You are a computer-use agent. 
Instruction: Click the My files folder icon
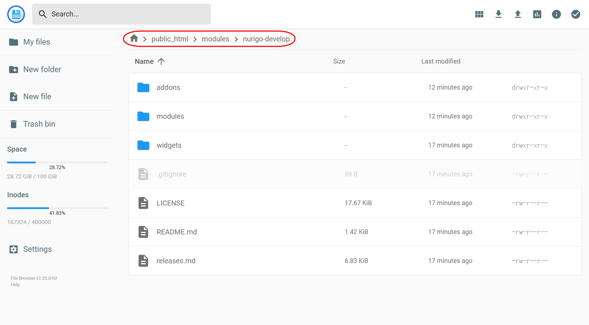click(x=14, y=42)
